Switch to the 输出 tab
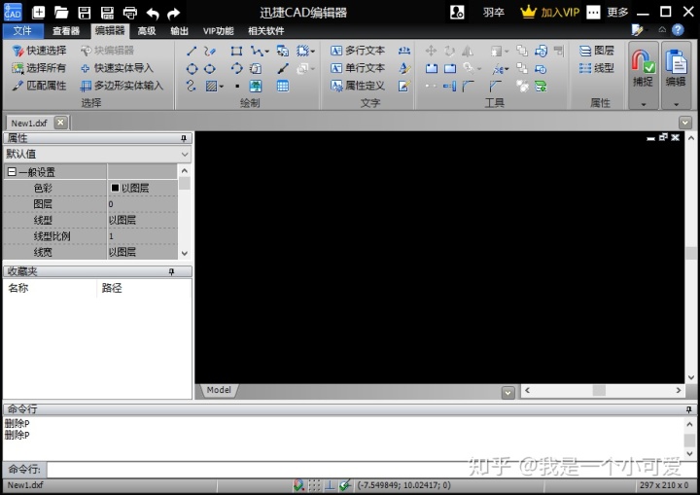The width and height of the screenshot is (700, 495). coord(180,31)
